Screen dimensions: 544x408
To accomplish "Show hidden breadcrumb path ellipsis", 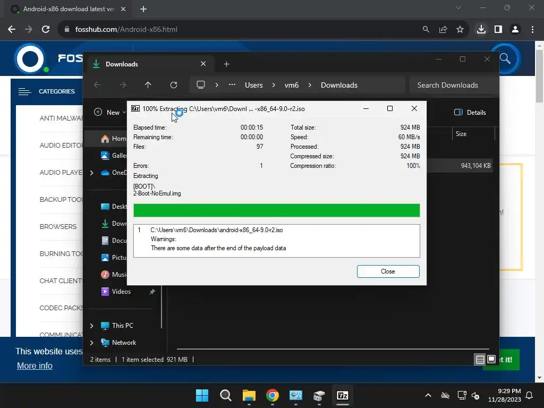I will [232, 85].
